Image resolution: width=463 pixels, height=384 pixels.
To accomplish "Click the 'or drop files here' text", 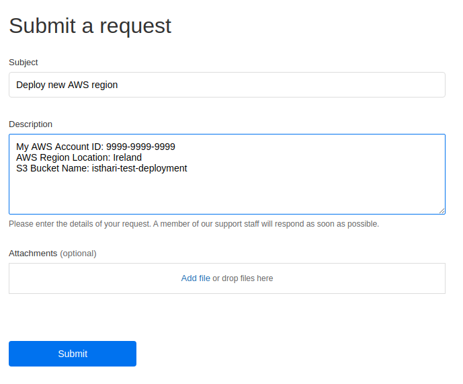I will point(243,278).
